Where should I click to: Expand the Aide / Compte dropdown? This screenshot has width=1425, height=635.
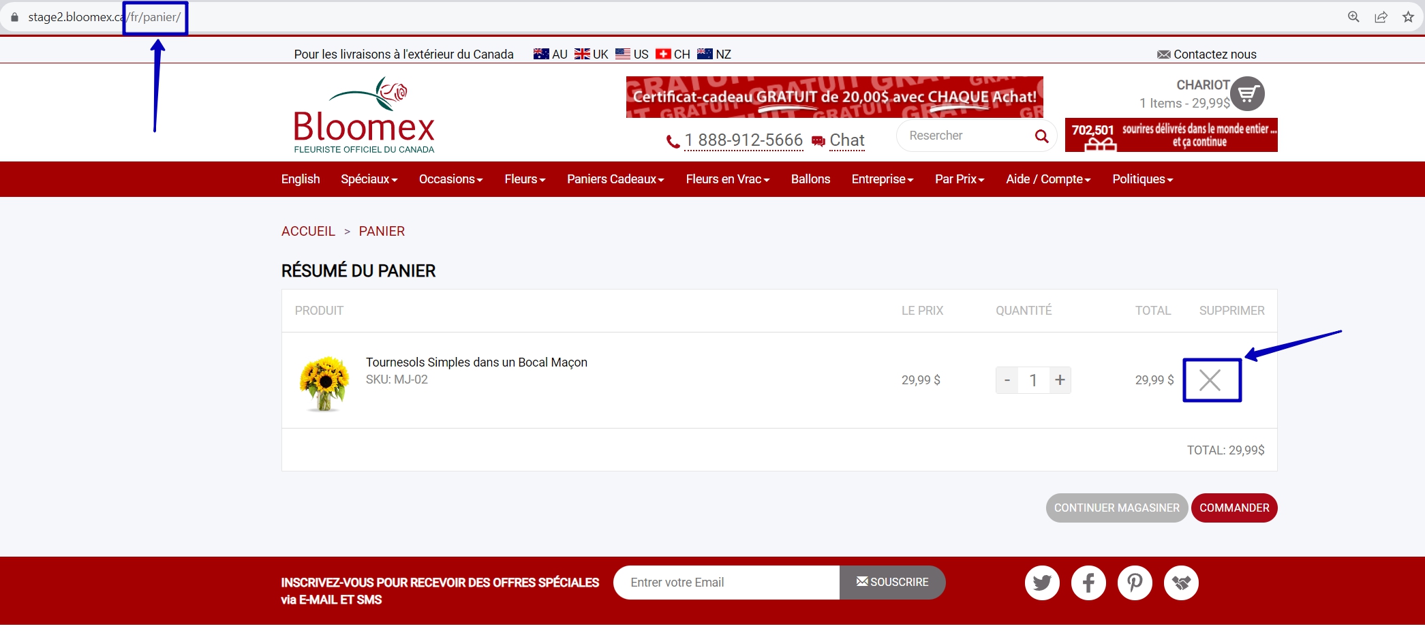1048,179
